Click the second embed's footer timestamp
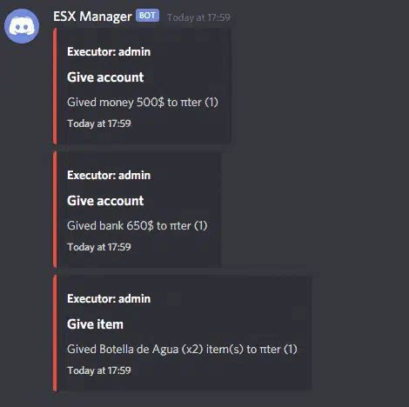Screen dimensions: 409x407 click(99, 247)
